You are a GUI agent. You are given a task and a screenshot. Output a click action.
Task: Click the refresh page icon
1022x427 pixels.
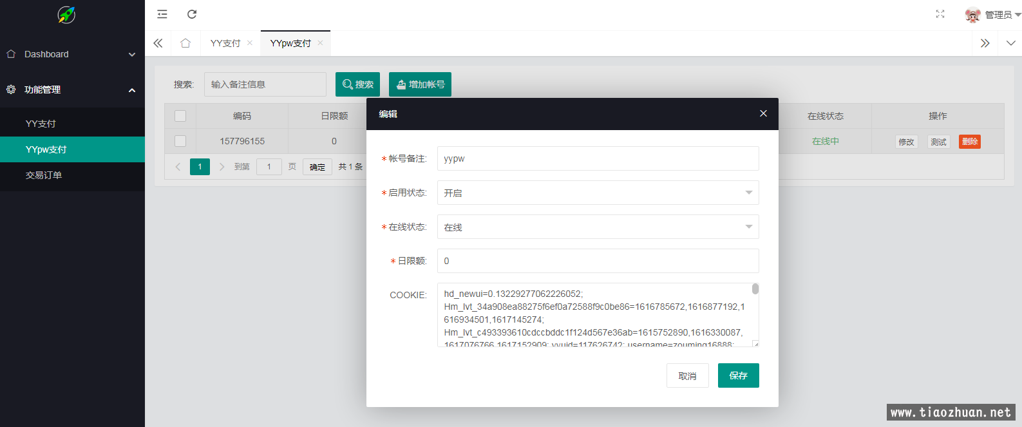(192, 14)
